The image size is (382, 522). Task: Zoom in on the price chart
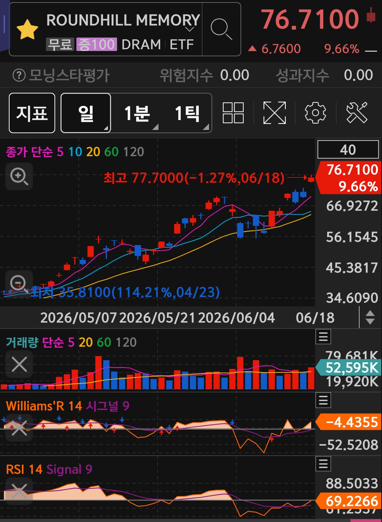tap(19, 176)
